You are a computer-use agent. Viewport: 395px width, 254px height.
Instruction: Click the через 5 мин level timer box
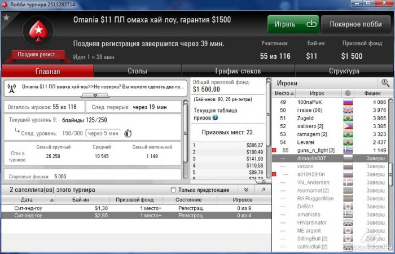tap(103, 133)
